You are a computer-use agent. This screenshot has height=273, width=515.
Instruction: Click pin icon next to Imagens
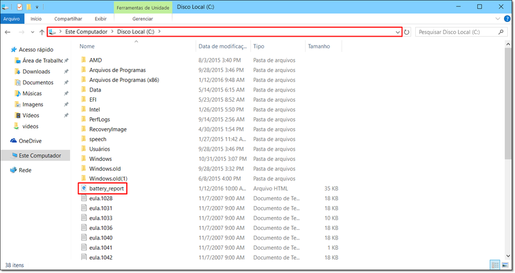(x=66, y=104)
